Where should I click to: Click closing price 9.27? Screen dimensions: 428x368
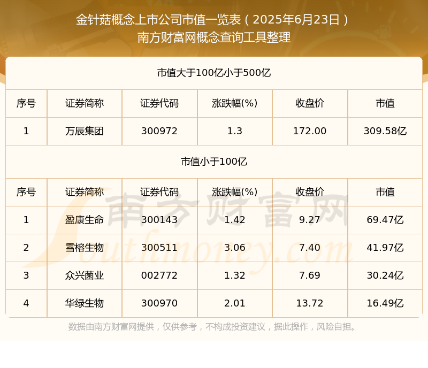click(310, 220)
